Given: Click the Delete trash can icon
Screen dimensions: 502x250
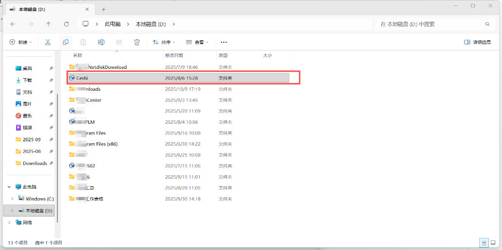Looking at the screenshot, I should coord(137,42).
